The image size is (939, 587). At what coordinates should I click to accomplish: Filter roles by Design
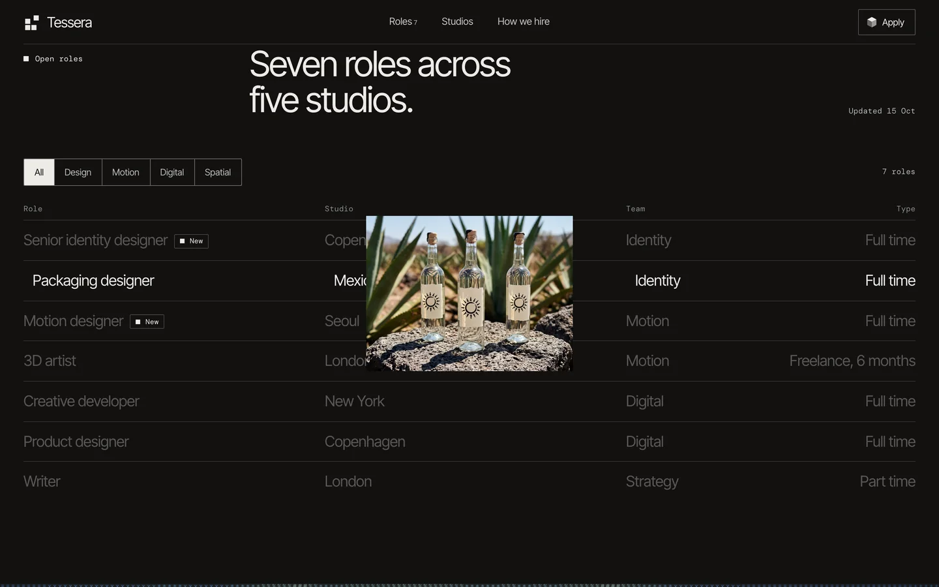[78, 172]
